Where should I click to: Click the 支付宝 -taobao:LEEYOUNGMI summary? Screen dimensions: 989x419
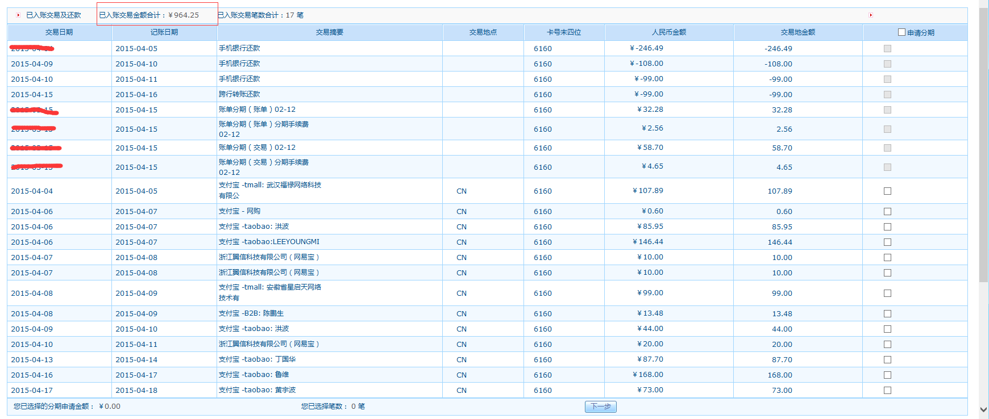pos(269,242)
